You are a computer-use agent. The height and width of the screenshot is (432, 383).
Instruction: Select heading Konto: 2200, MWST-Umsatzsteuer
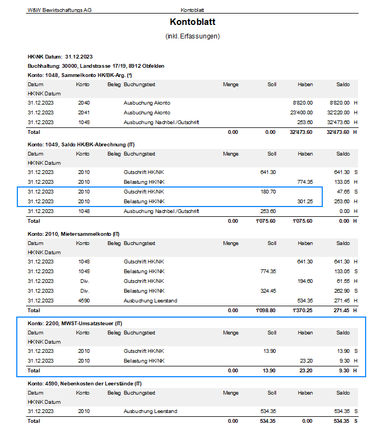75,324
